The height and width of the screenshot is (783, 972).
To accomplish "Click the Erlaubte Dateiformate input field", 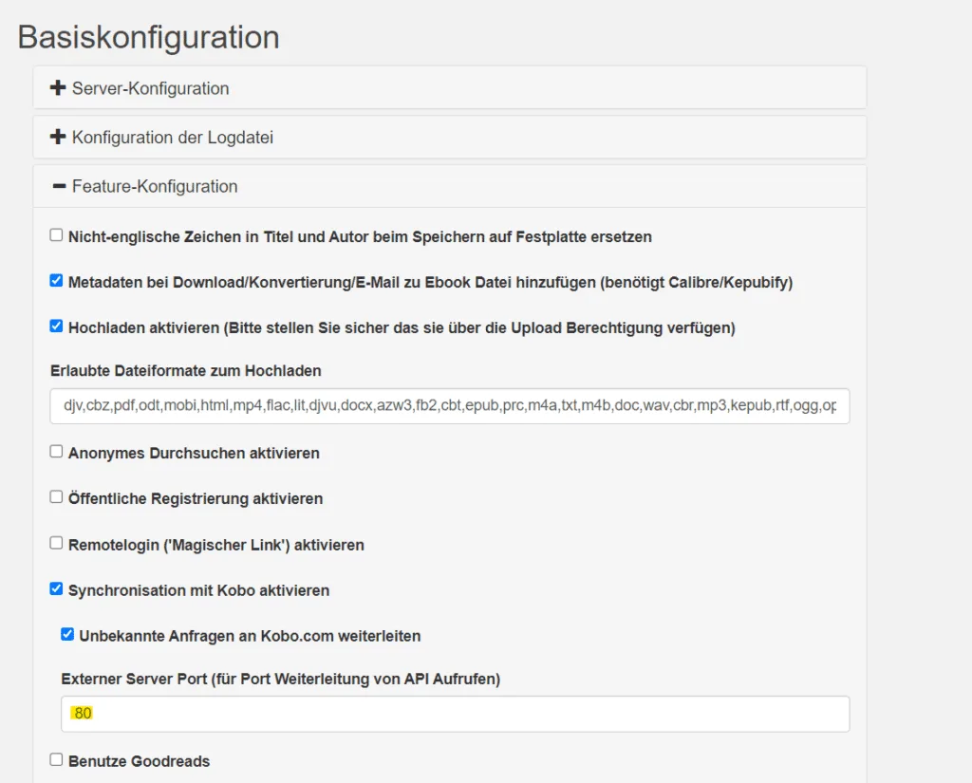I will 449,406.
